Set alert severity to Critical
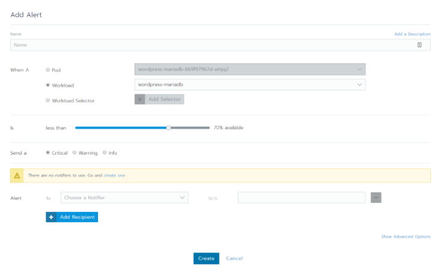This screenshot has width=443, height=273. [48, 152]
